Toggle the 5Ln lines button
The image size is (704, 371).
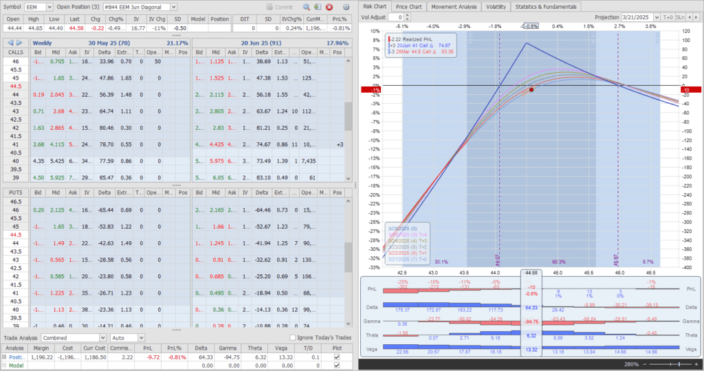tap(680, 17)
